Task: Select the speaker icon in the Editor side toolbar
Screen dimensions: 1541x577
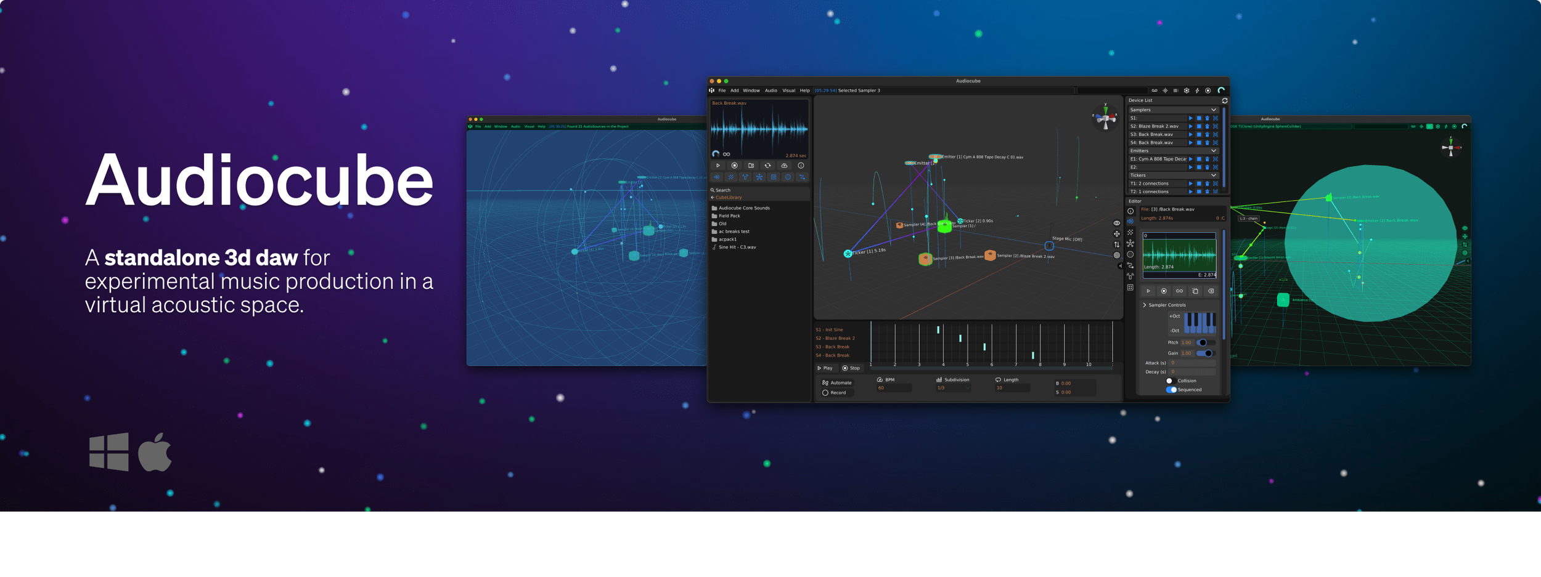Action: tap(1130, 222)
